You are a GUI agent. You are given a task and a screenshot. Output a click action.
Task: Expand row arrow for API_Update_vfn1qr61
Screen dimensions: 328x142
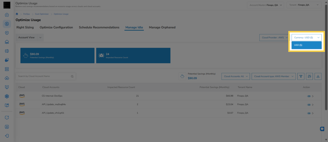click(313, 113)
